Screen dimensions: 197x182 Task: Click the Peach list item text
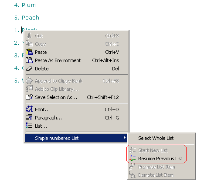(31, 18)
